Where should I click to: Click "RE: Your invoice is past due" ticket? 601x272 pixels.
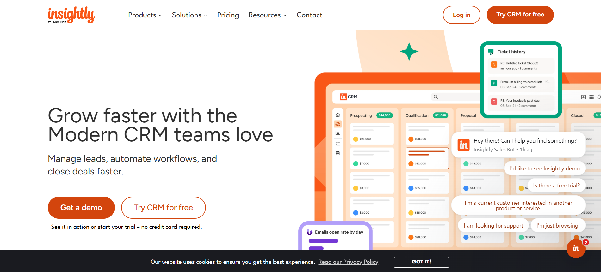point(521,103)
